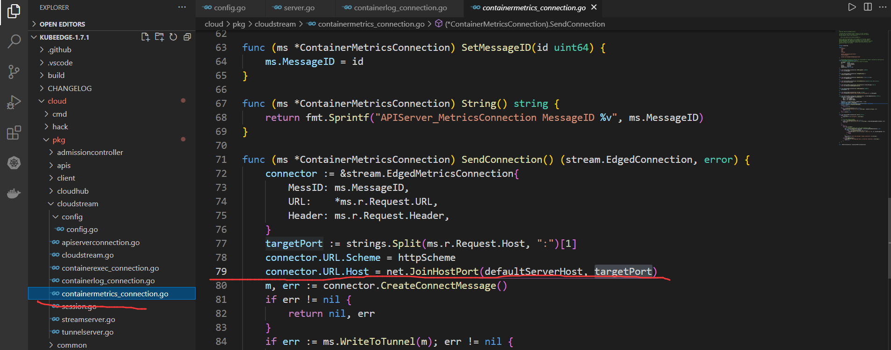This screenshot has width=891, height=350.
Task: Open editor more actions menu
Action: (883, 7)
